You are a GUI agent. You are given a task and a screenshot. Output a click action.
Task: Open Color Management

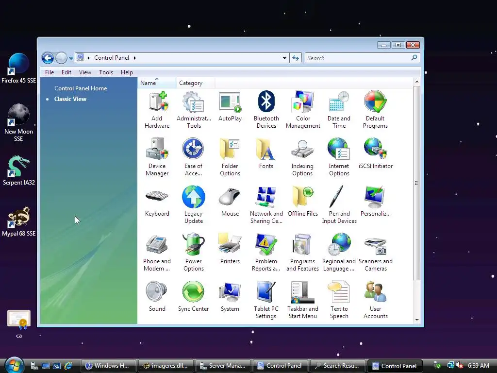pos(303,110)
